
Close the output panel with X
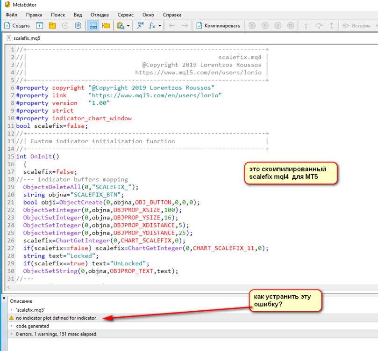4,298
